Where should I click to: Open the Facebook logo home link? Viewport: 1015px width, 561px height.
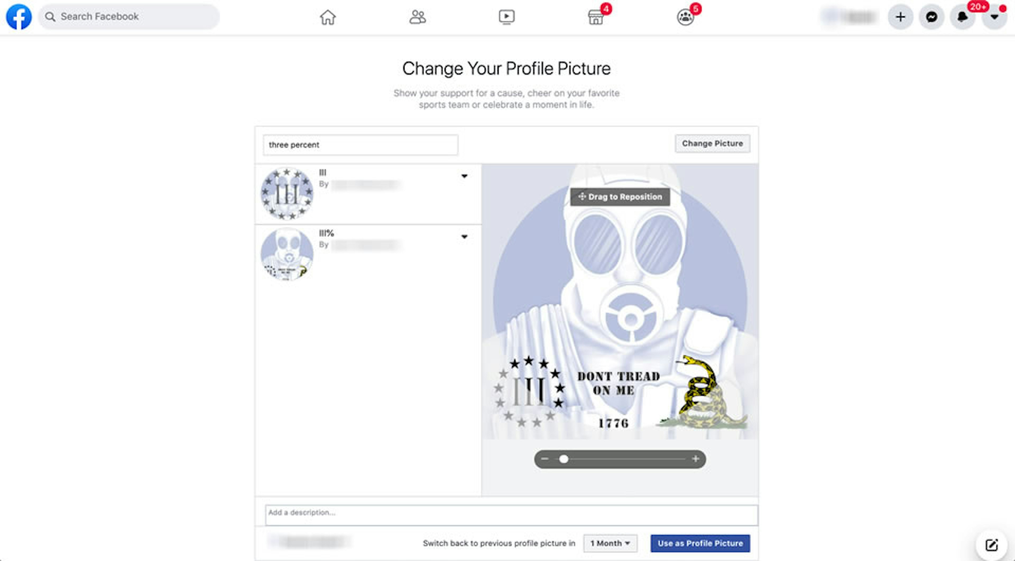pyautogui.click(x=19, y=17)
